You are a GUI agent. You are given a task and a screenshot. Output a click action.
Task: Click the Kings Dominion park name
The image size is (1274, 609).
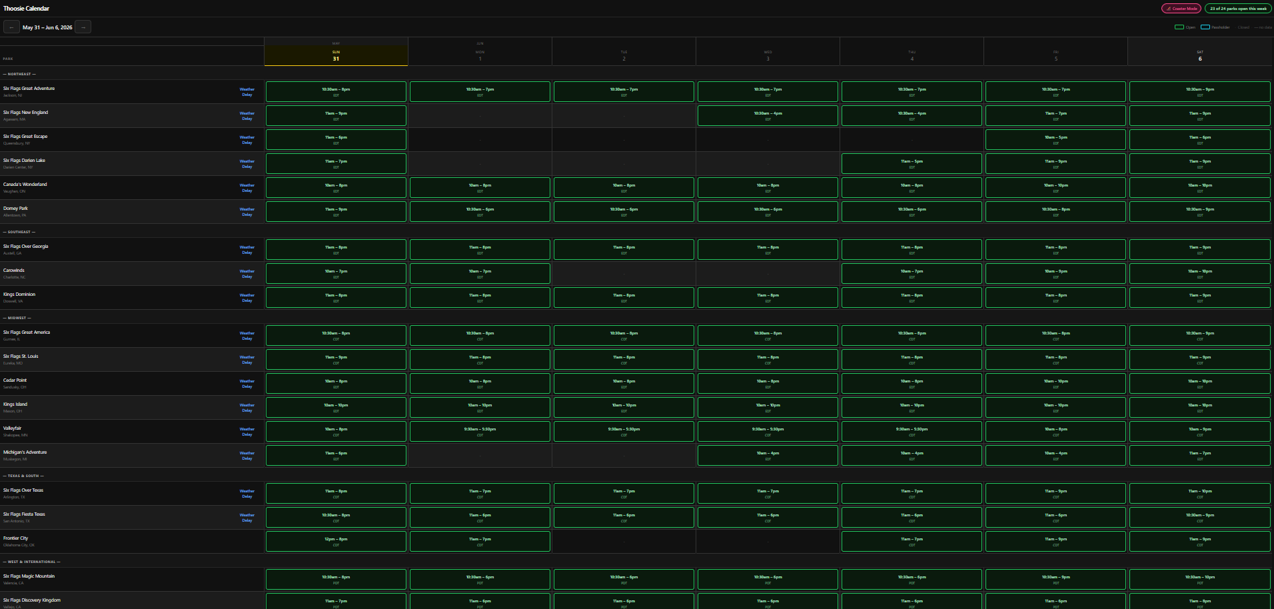tap(19, 295)
